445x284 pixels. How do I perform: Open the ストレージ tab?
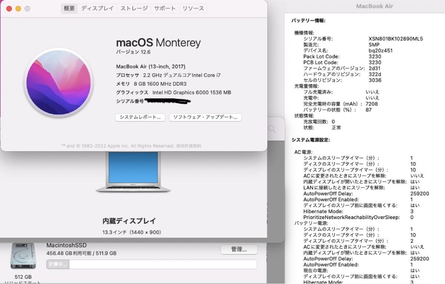point(134,8)
